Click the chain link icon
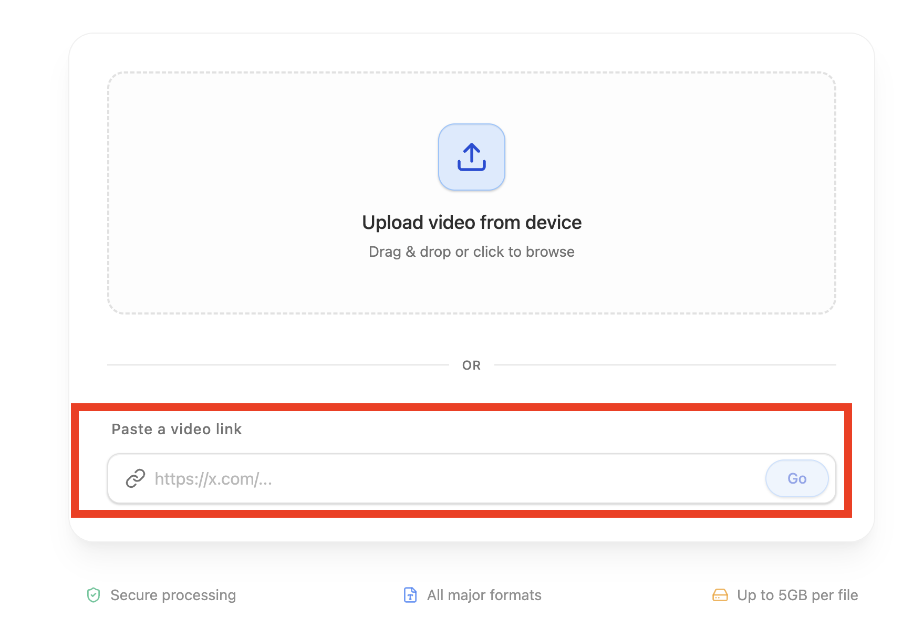This screenshot has width=913, height=628. 135,478
